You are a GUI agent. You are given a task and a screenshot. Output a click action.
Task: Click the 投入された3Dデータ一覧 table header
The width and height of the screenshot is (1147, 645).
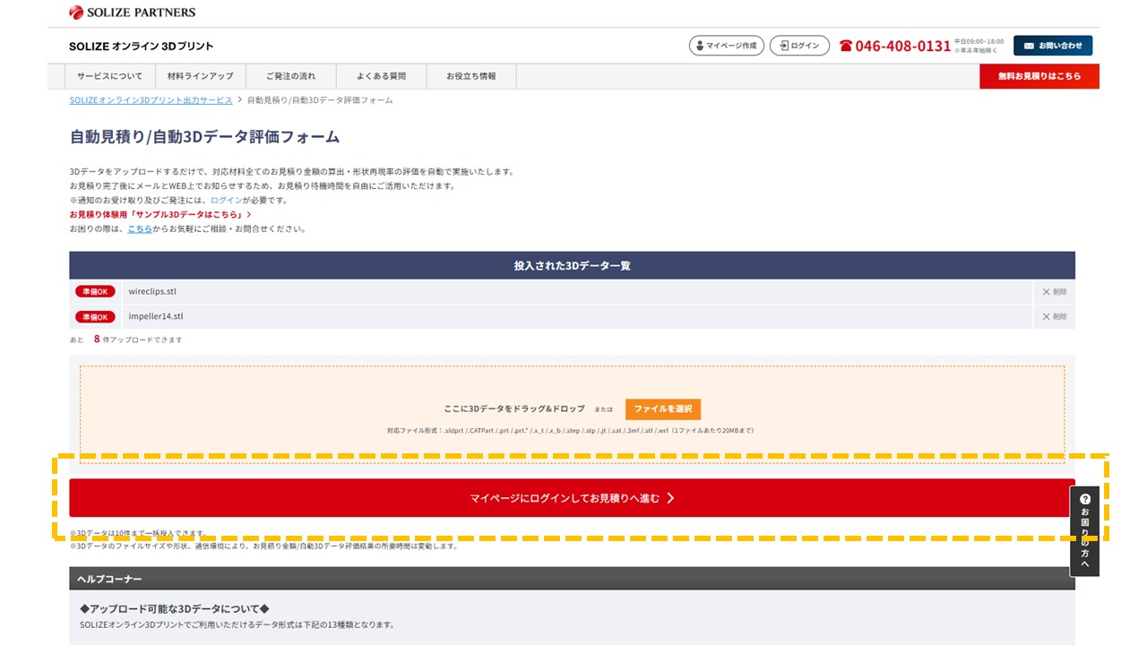[572, 266]
